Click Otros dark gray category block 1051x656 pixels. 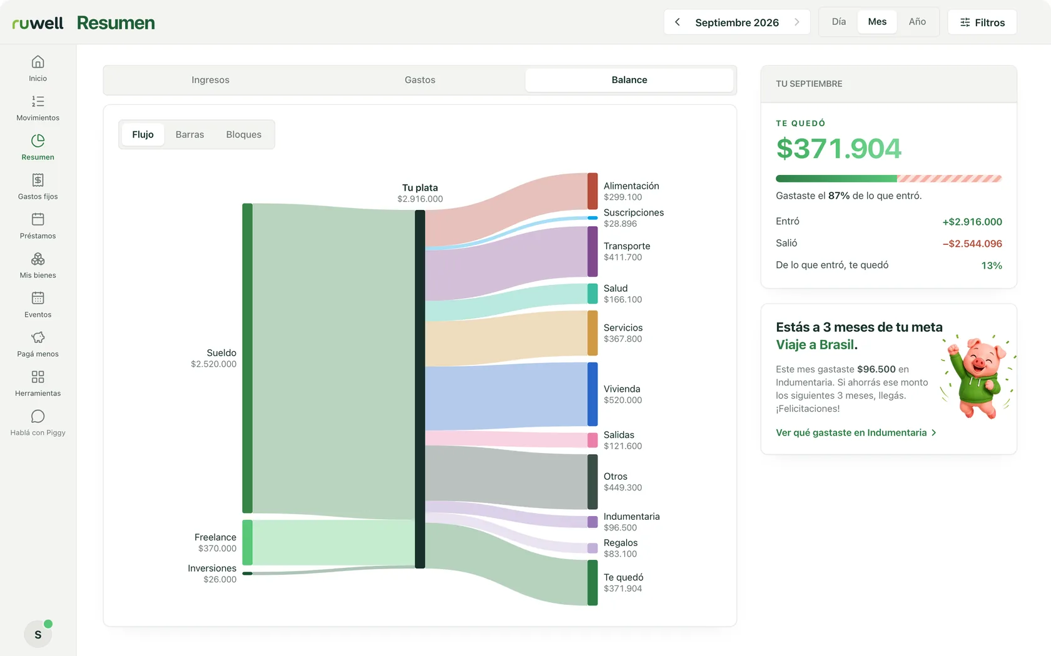592,482
